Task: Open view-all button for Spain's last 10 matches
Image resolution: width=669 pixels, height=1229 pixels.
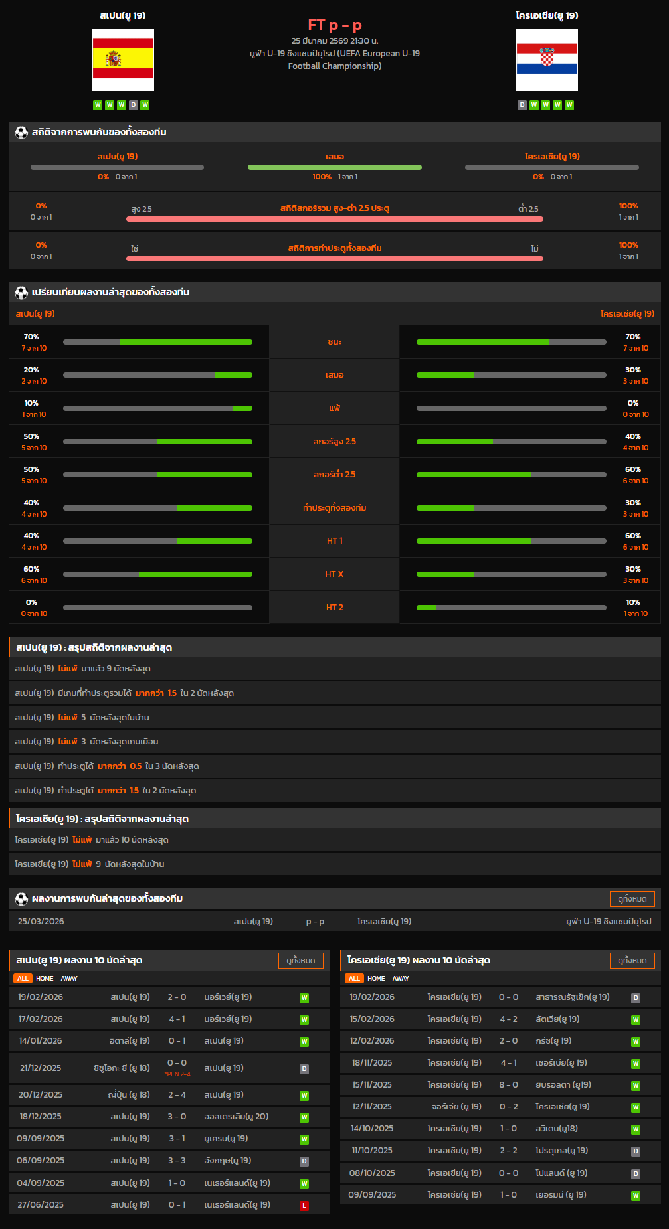Action: [300, 961]
